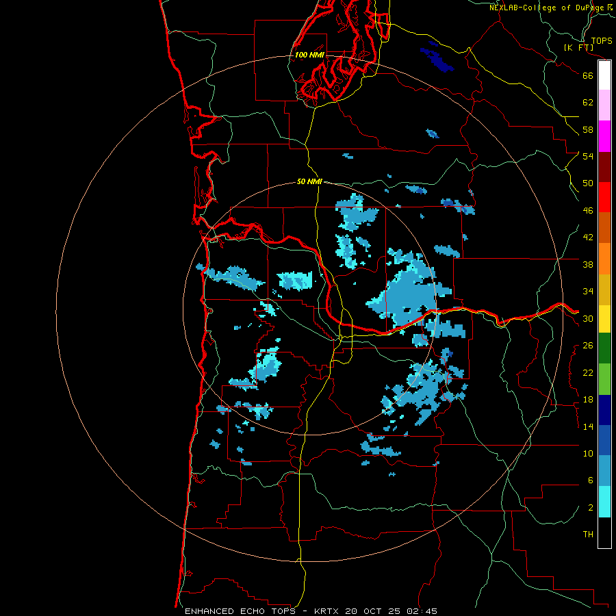The height and width of the screenshot is (616, 616).
Task: Click the 'TOPS' legend title
Action: coord(602,40)
